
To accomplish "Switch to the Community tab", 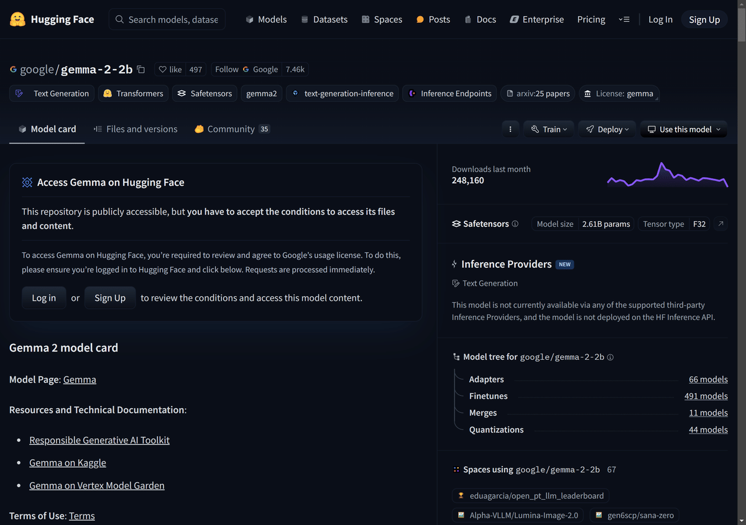I will 232,129.
